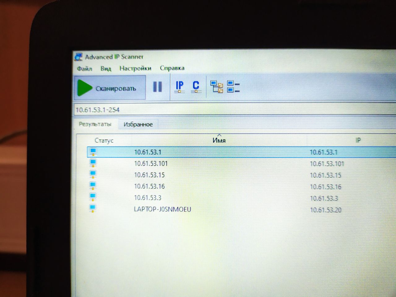
Task: Sort by the Имя column header
Action: coord(219,140)
